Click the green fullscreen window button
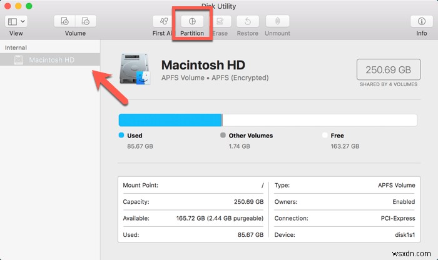Screen dimensions: 438x260 click(29, 6)
